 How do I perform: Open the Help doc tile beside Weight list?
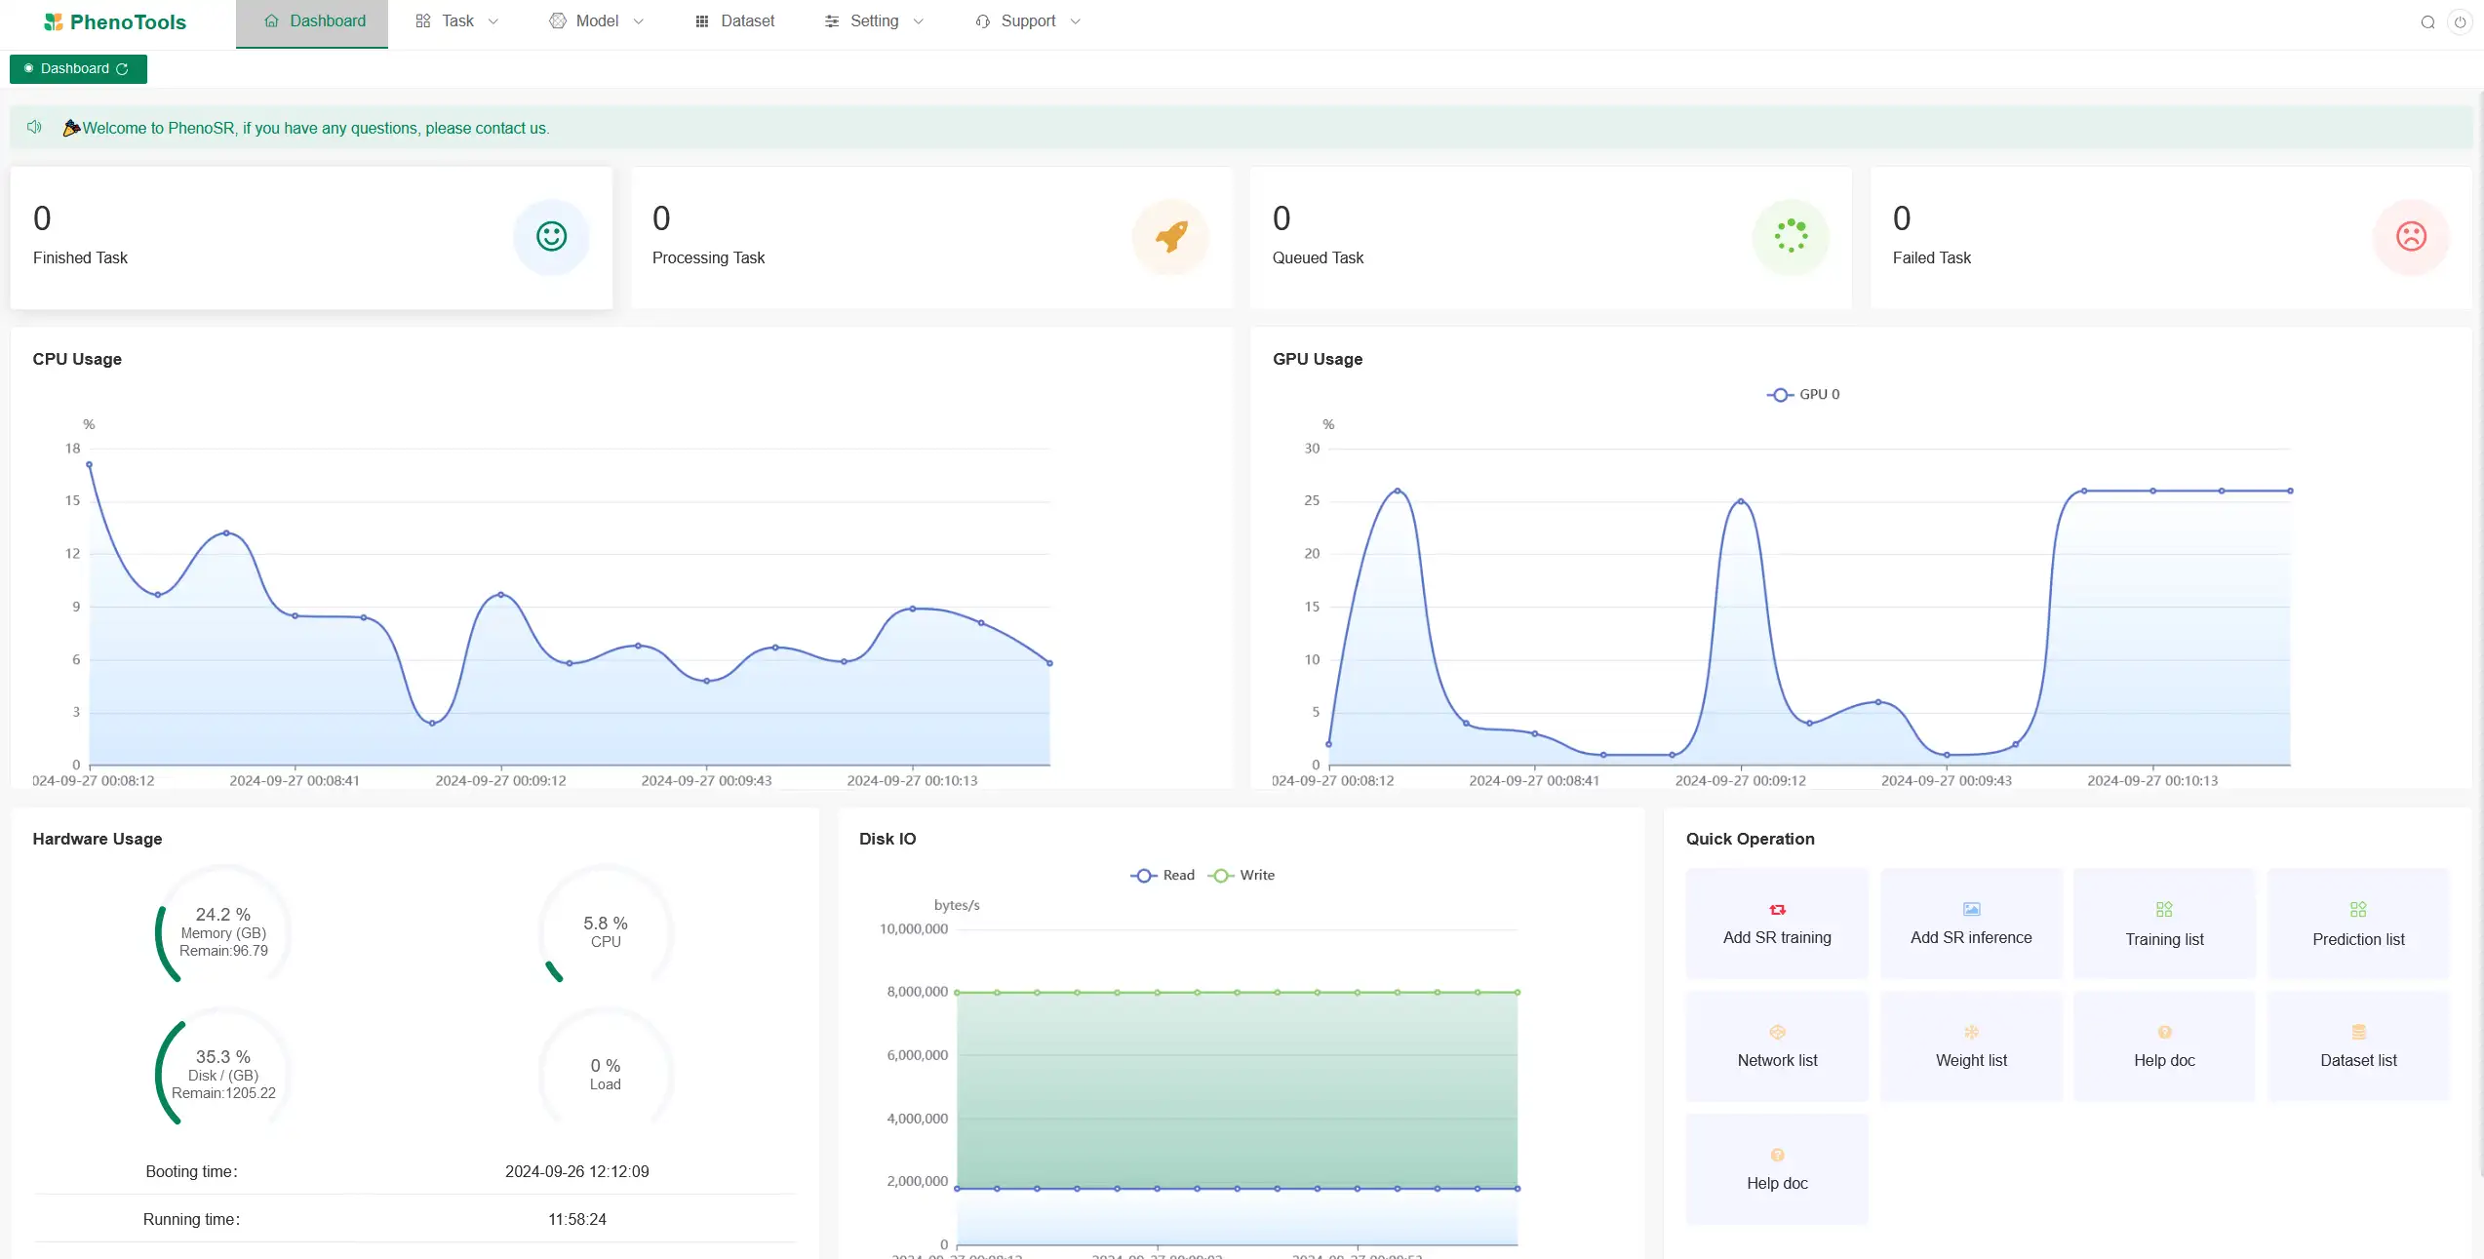[2164, 1046]
